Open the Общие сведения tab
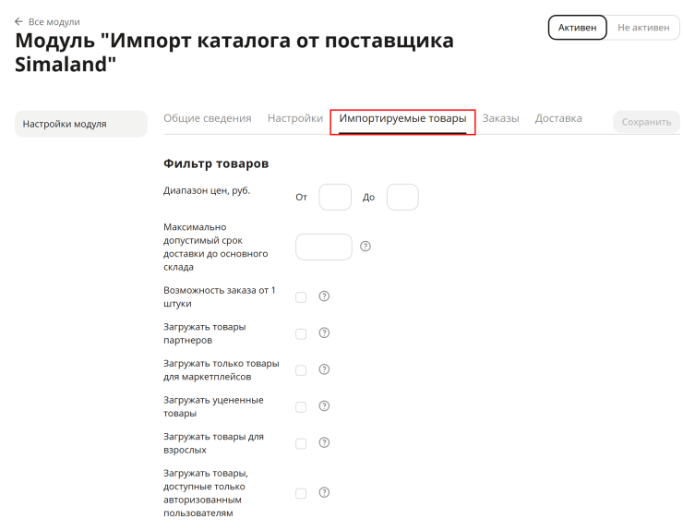The width and height of the screenshot is (683, 531). [x=208, y=118]
